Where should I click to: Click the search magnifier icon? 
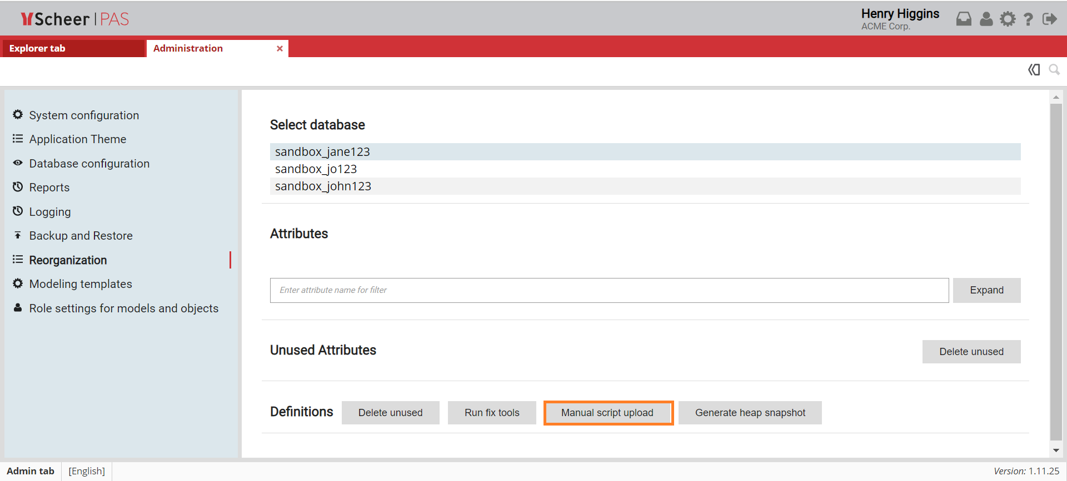tap(1054, 70)
